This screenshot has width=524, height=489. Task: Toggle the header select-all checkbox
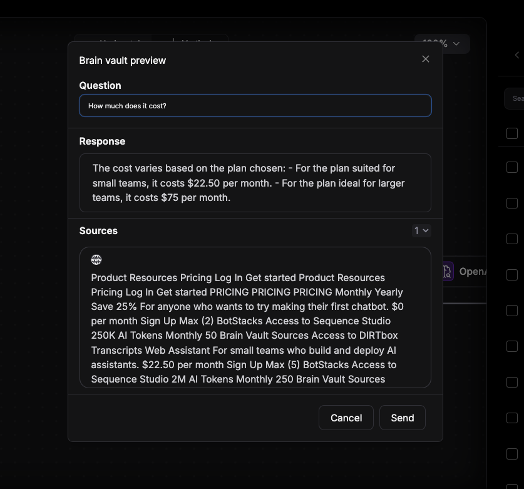click(512, 133)
